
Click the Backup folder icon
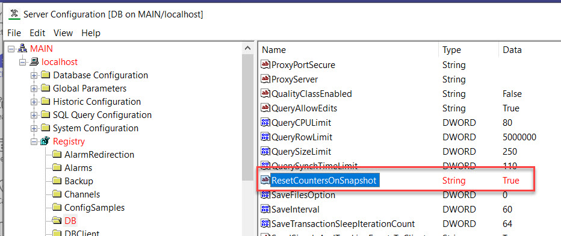(x=57, y=181)
